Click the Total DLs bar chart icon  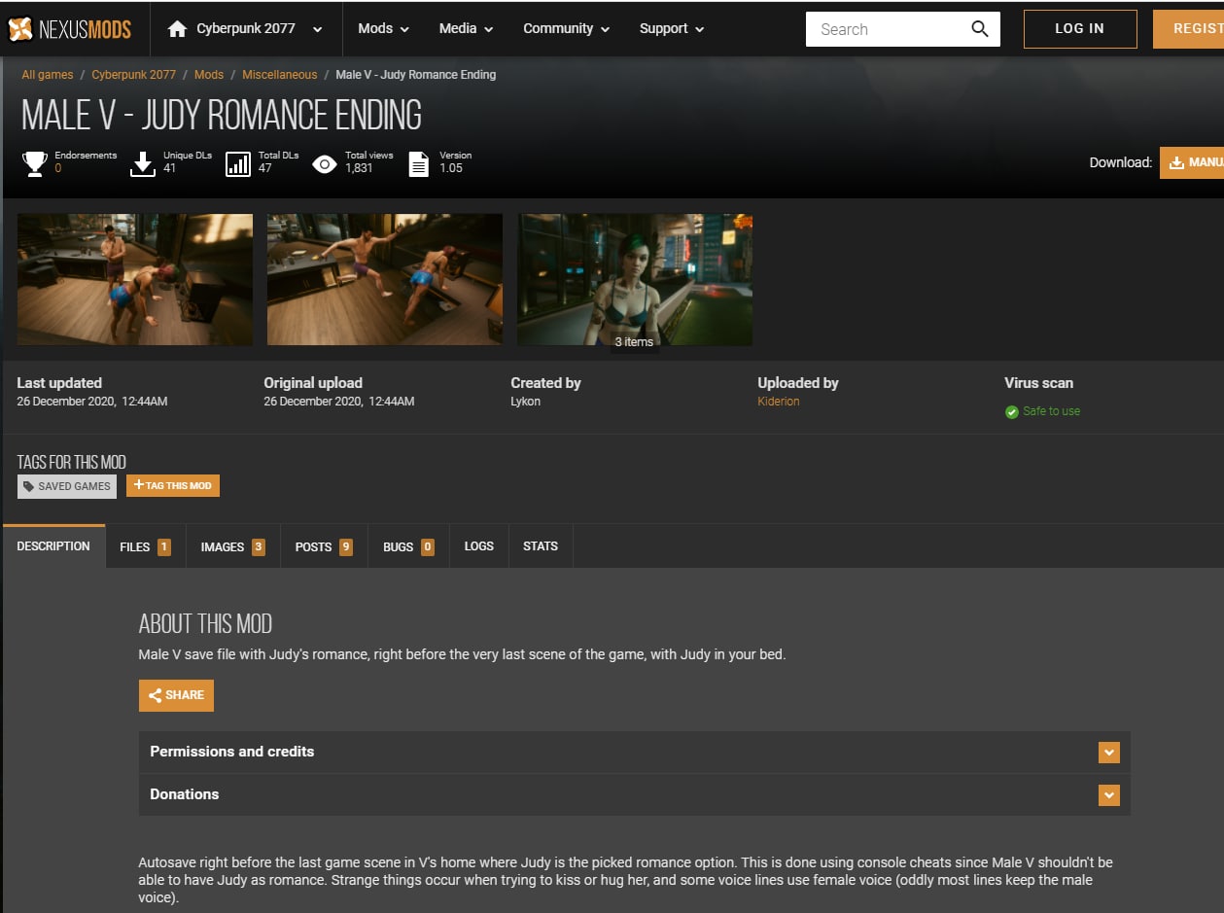[x=238, y=163]
